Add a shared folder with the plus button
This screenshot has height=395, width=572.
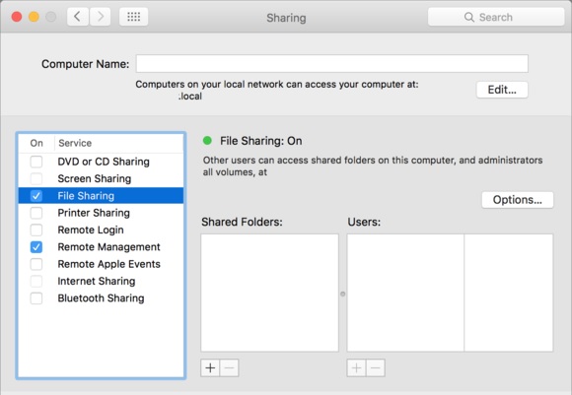(x=210, y=368)
